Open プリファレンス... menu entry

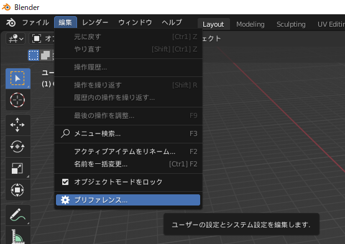click(x=128, y=200)
